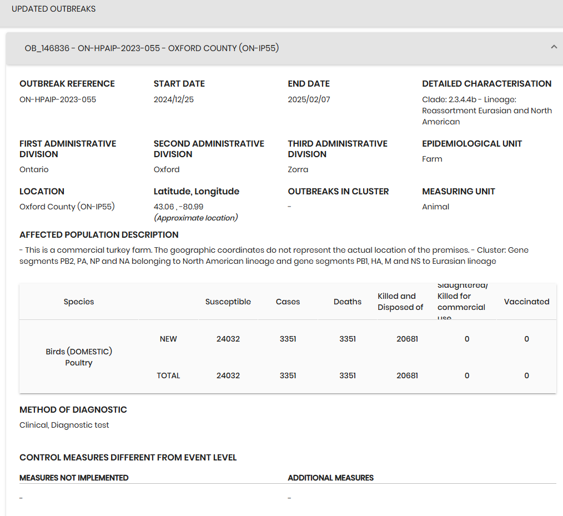Click the Deaths column header

click(x=347, y=302)
